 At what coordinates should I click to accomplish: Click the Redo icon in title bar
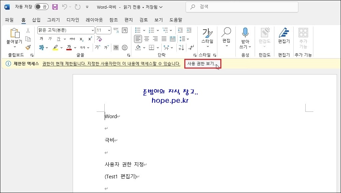coord(78,7)
